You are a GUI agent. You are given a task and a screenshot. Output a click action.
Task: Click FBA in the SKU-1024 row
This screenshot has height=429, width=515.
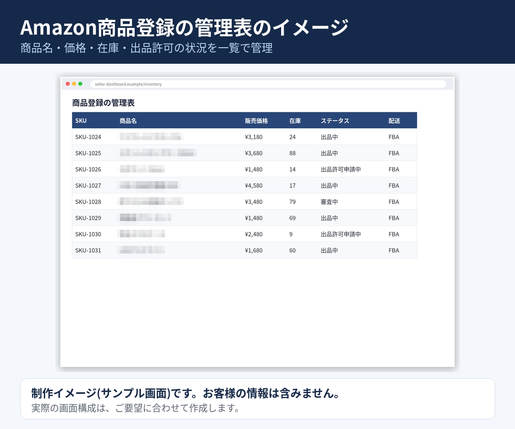pos(394,137)
